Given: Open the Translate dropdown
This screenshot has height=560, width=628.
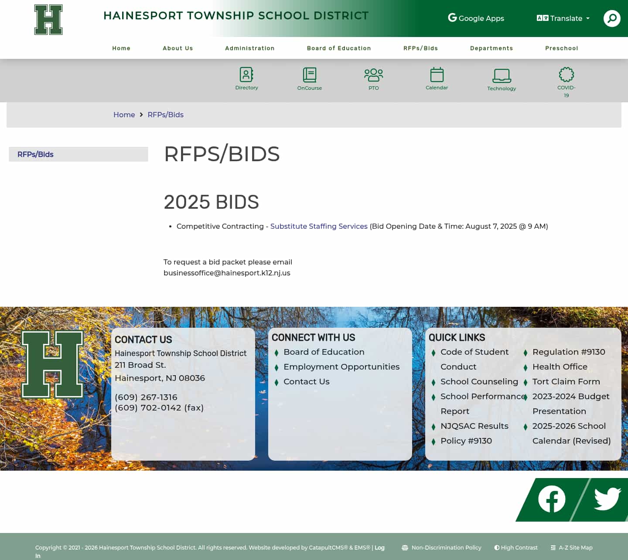Looking at the screenshot, I should 563,18.
